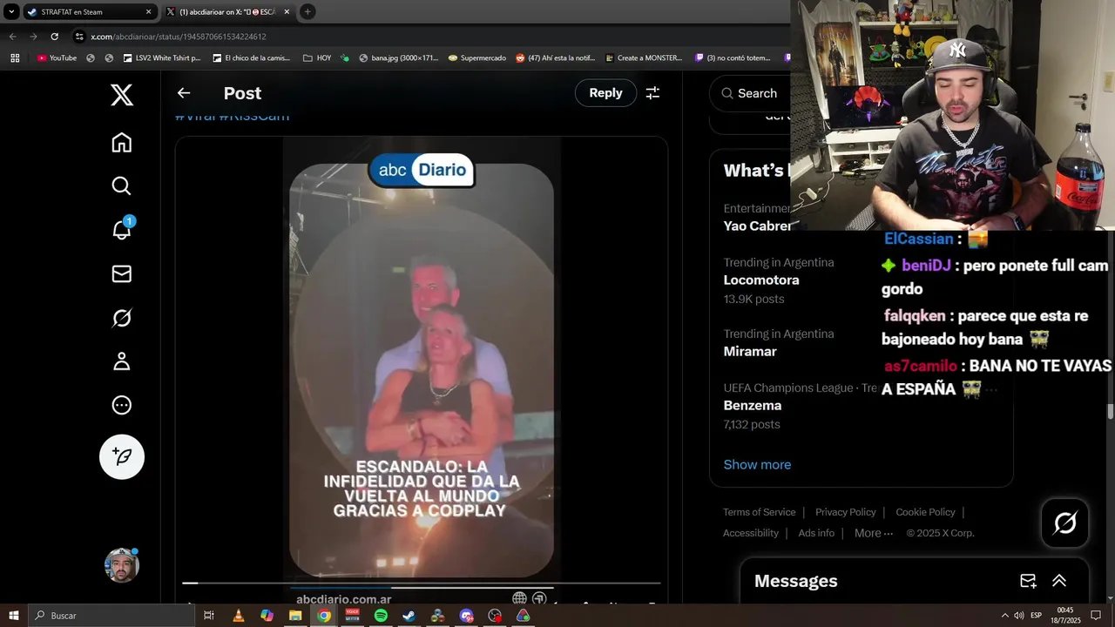Open Spotify from taskbar
The image size is (1115, 627).
[x=381, y=616]
